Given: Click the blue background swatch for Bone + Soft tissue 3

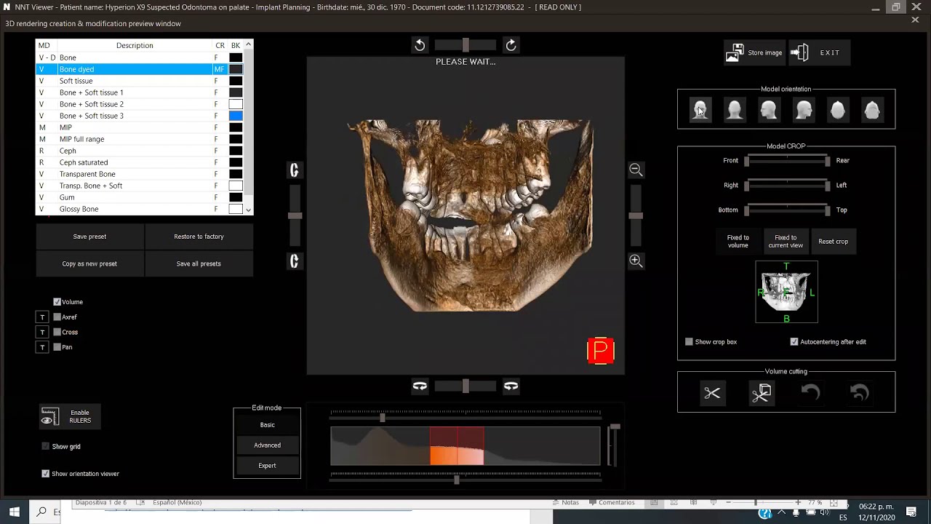Looking at the screenshot, I should pos(236,116).
